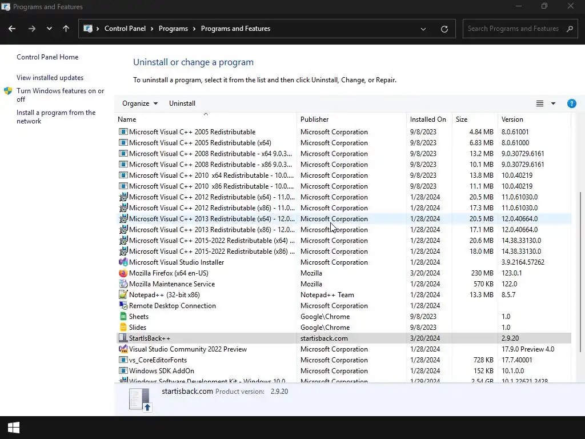Refresh the Programs and Features list

pos(444,29)
